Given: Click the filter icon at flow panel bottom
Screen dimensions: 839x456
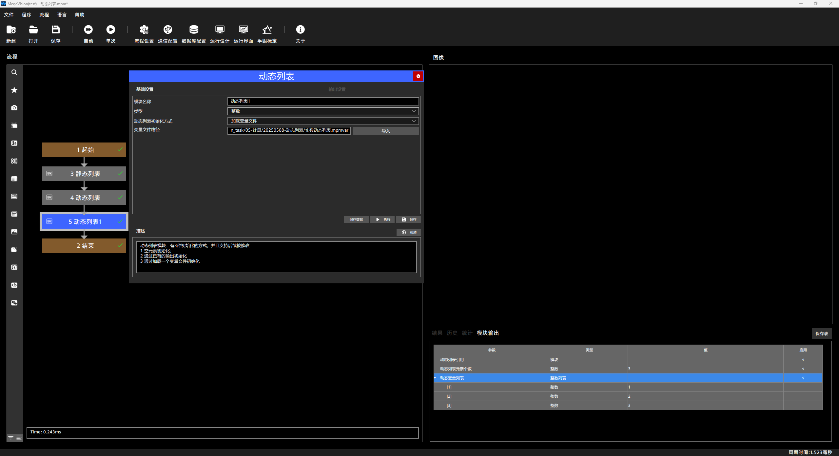Looking at the screenshot, I should click(11, 438).
